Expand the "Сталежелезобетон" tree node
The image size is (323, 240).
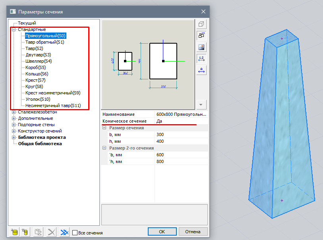click(14, 112)
